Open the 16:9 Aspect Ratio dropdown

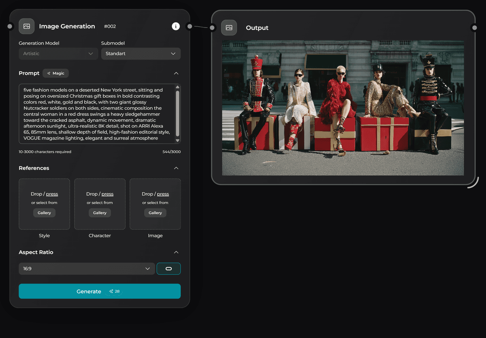[x=87, y=269]
